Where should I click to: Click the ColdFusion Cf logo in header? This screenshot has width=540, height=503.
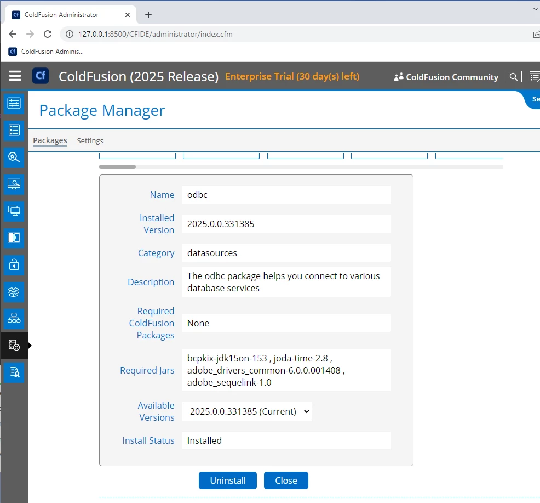(41, 76)
